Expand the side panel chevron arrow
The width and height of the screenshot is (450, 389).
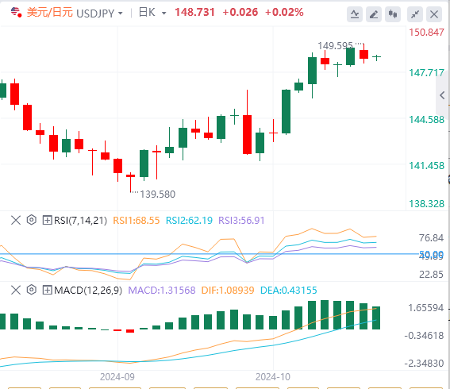(442, 95)
